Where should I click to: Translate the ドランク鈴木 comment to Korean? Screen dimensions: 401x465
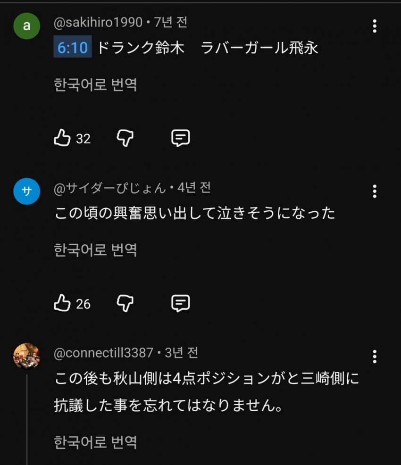[95, 84]
